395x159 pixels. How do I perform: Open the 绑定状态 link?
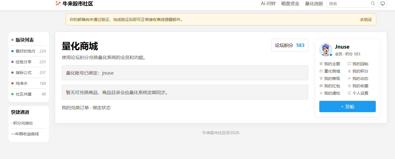click(x=102, y=108)
